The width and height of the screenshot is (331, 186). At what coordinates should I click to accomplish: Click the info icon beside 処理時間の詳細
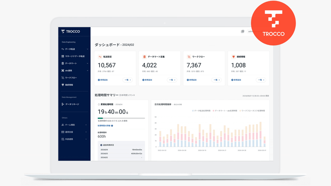click(x=112, y=125)
